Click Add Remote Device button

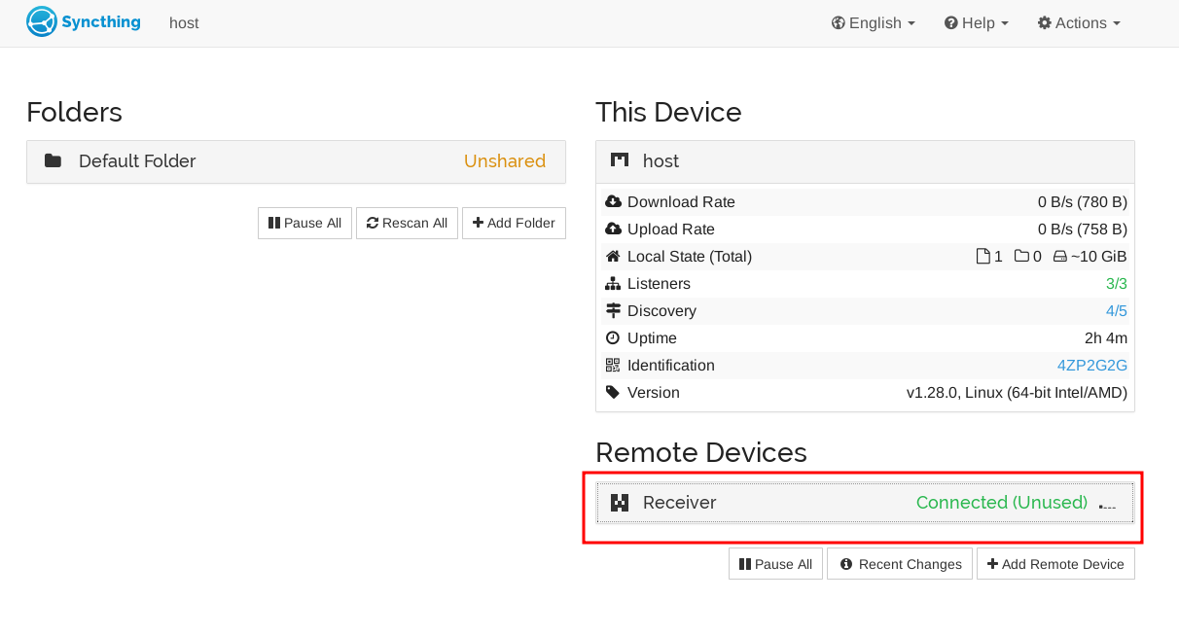click(x=1055, y=564)
